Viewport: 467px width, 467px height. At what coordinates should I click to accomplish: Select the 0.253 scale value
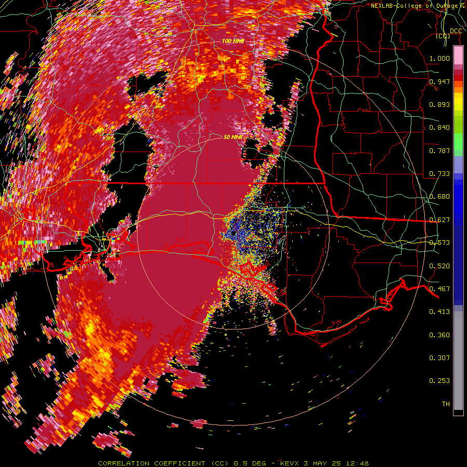[x=439, y=381]
